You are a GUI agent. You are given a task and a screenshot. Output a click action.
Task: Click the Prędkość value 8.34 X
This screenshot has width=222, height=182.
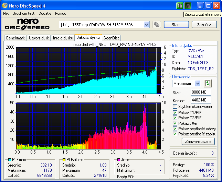[209, 175]
